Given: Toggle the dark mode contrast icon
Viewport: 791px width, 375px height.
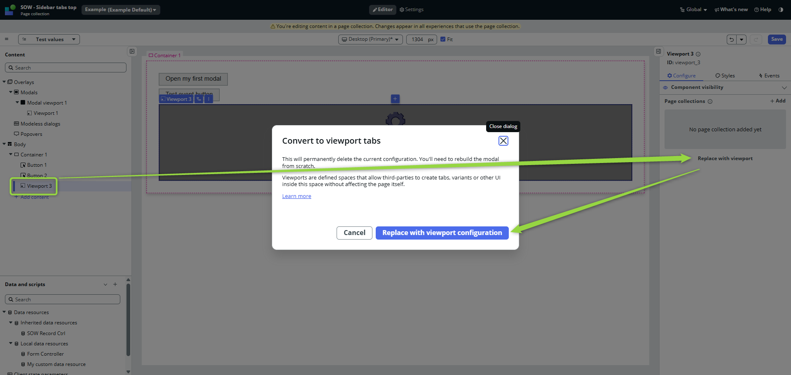Looking at the screenshot, I should (x=781, y=9).
